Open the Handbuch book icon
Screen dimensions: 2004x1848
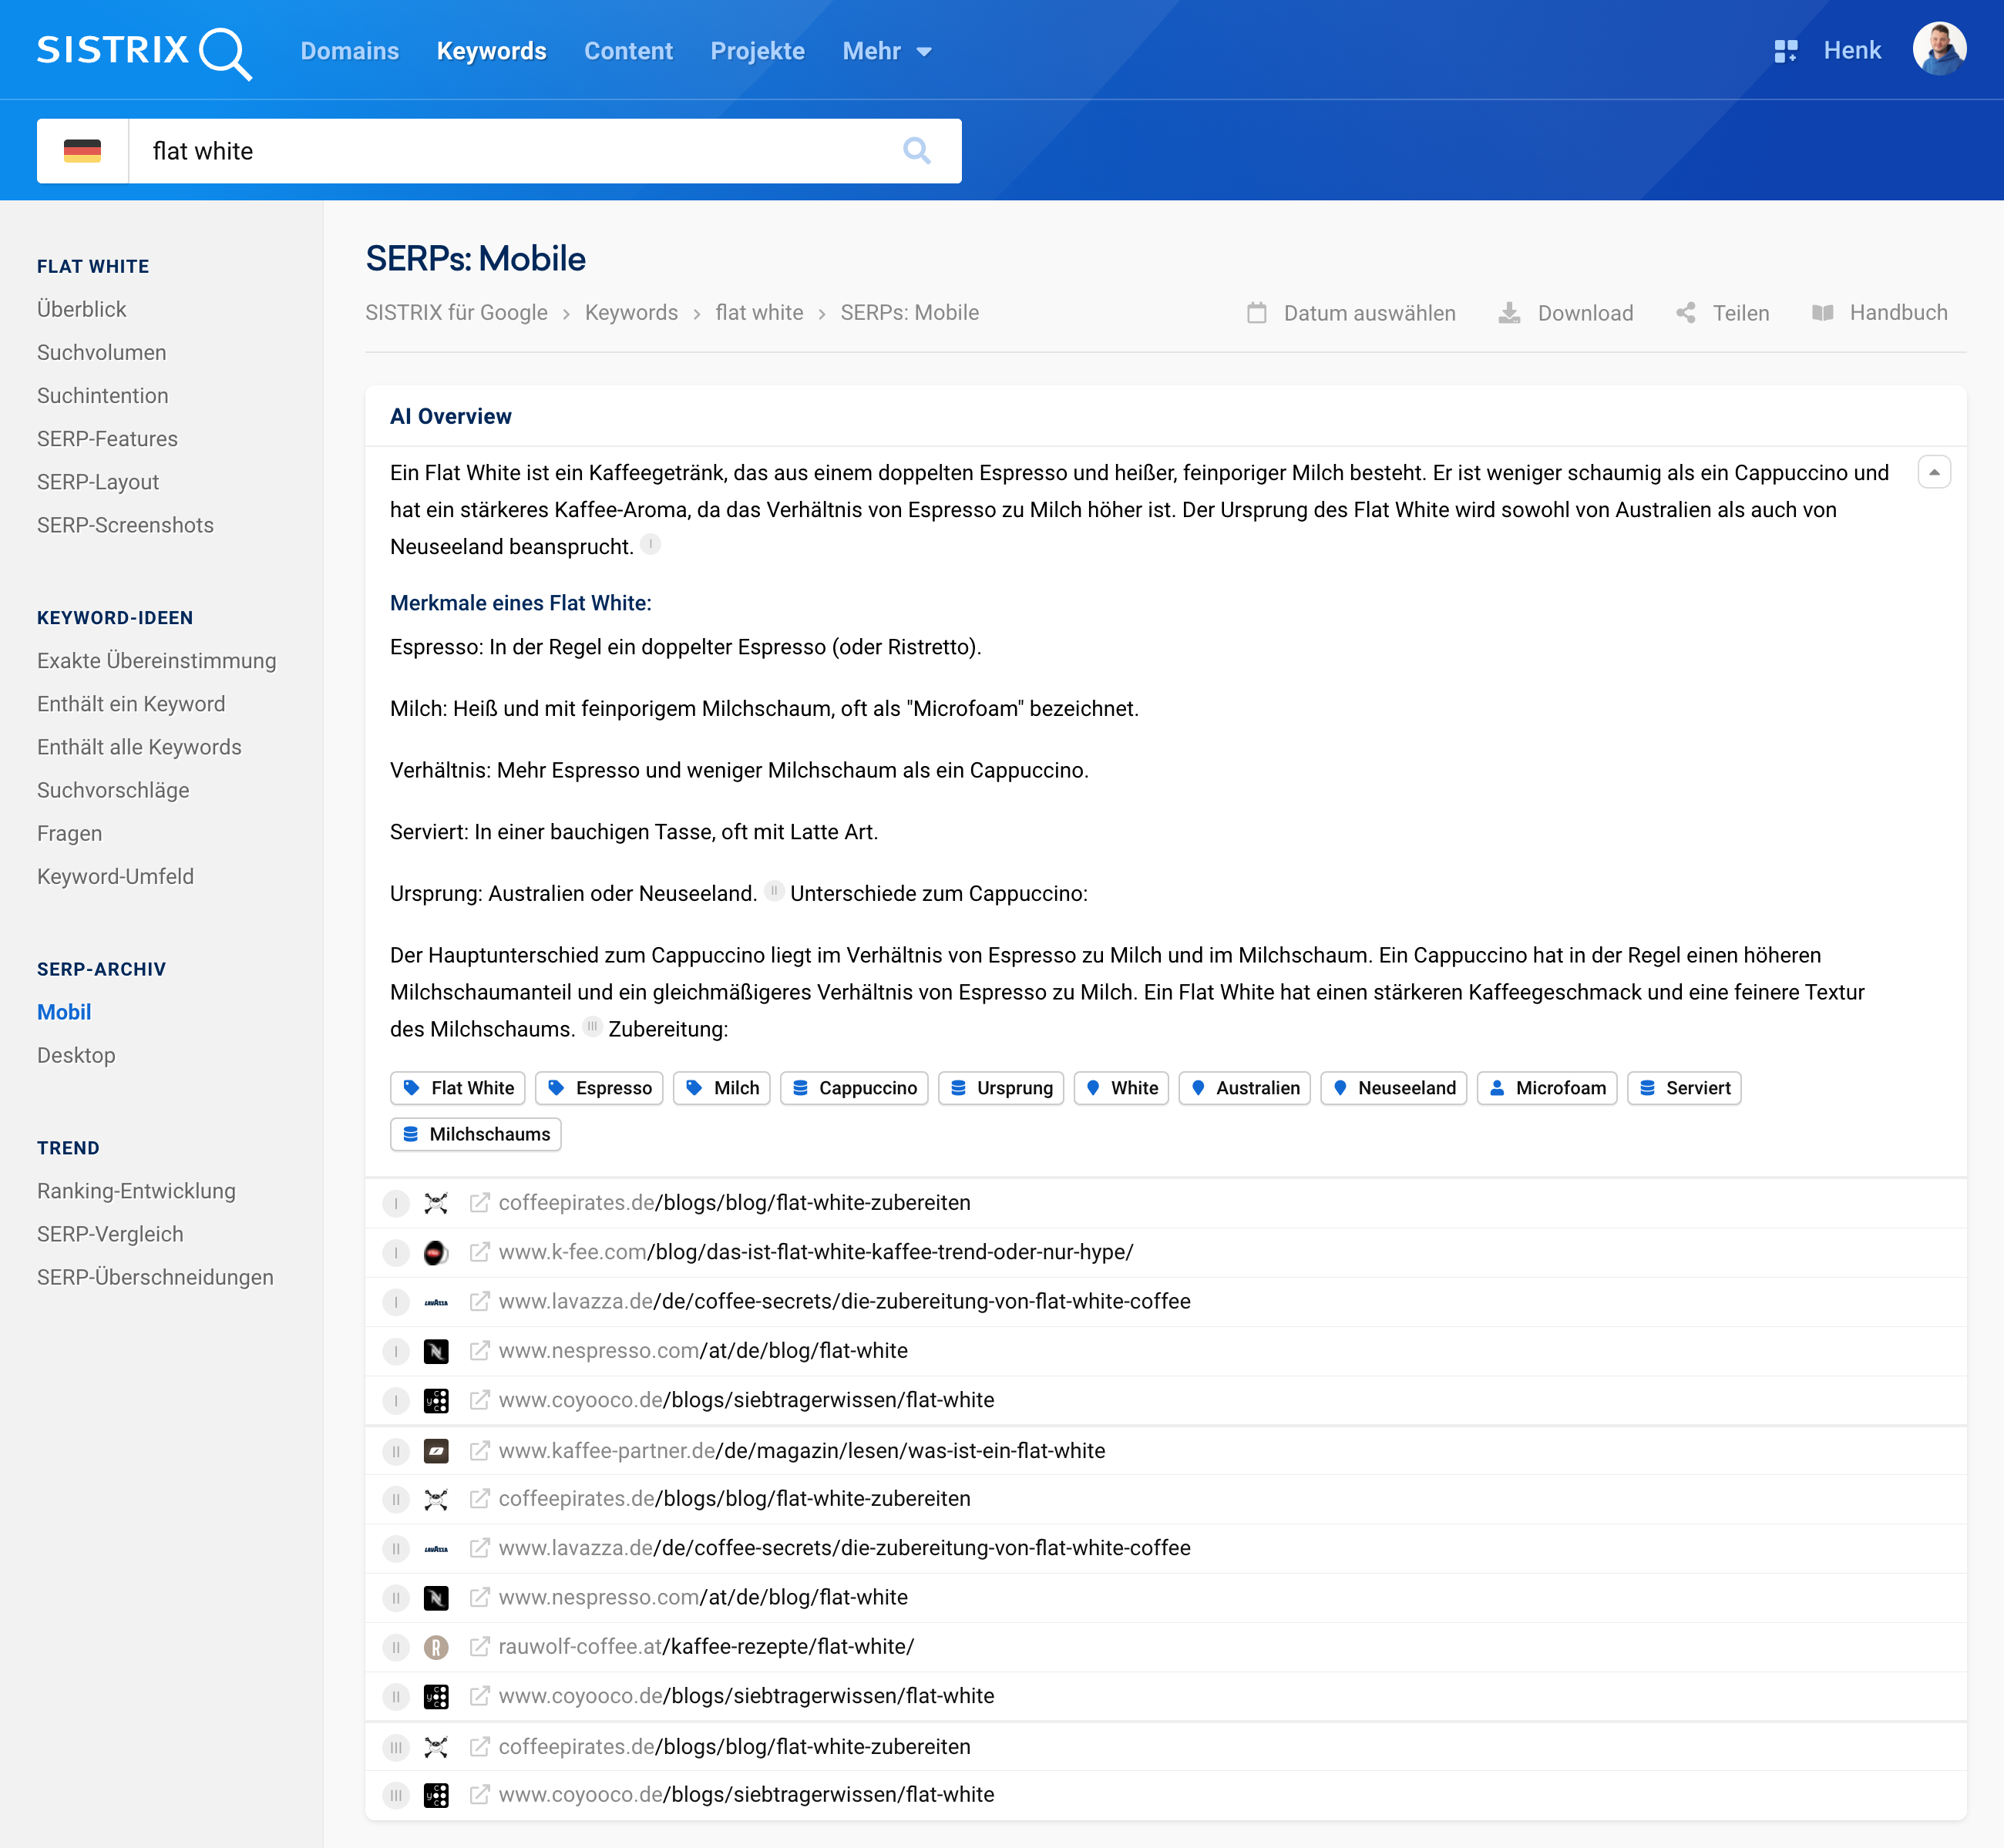pos(1822,313)
